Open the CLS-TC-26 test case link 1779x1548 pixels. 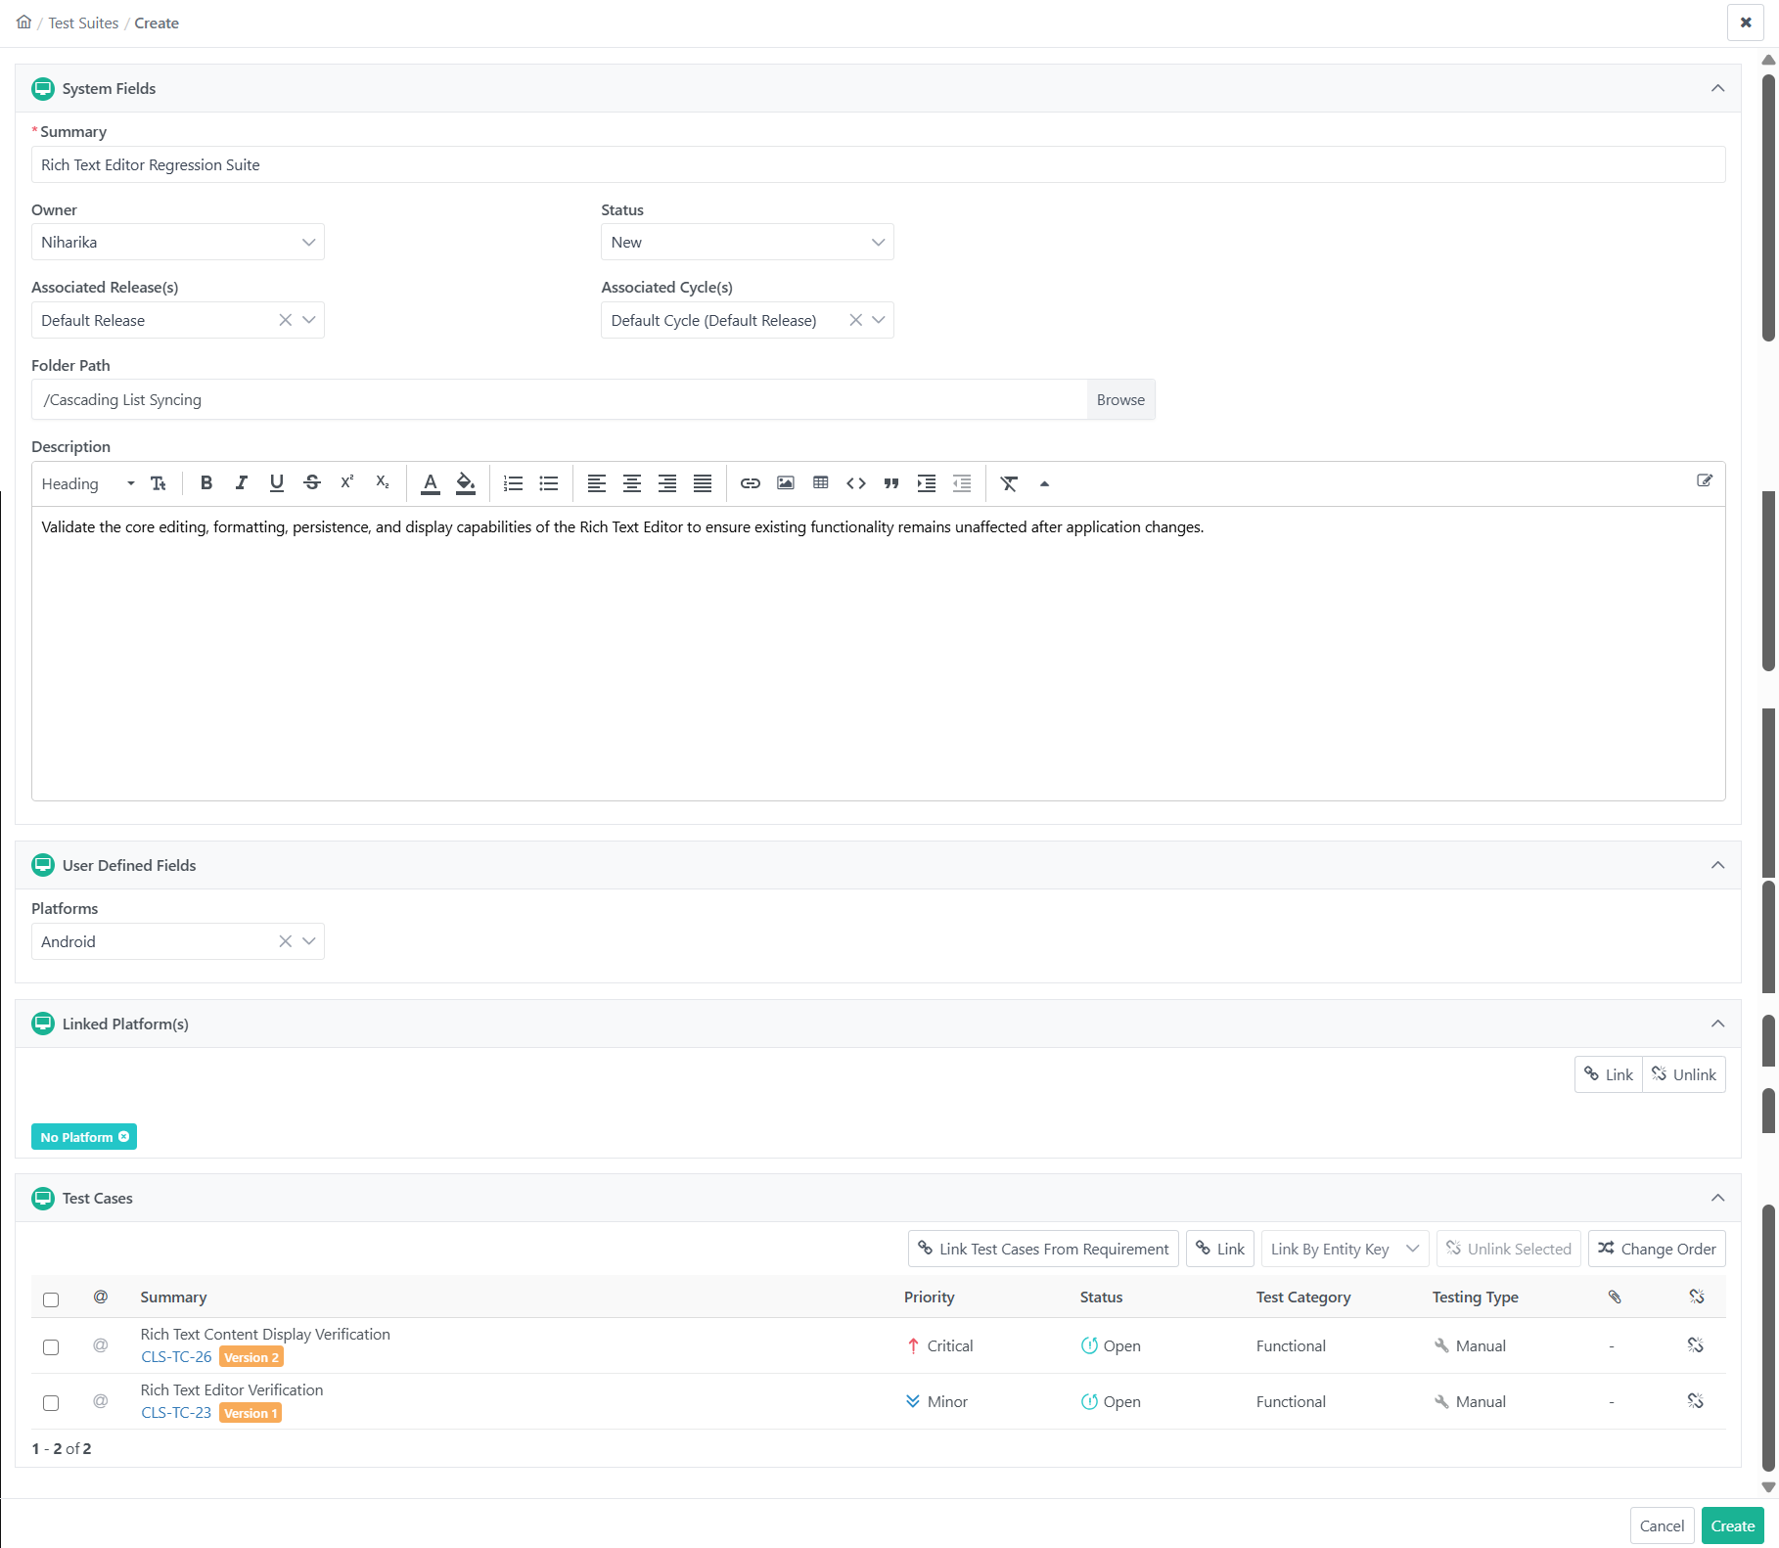click(176, 1357)
